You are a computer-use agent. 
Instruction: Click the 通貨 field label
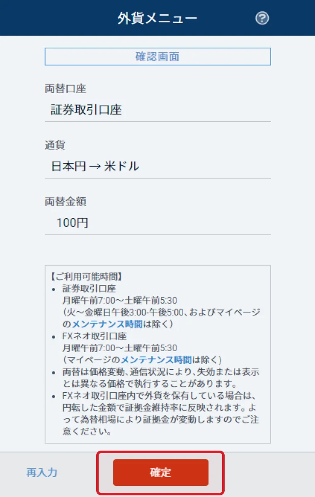coord(55,145)
